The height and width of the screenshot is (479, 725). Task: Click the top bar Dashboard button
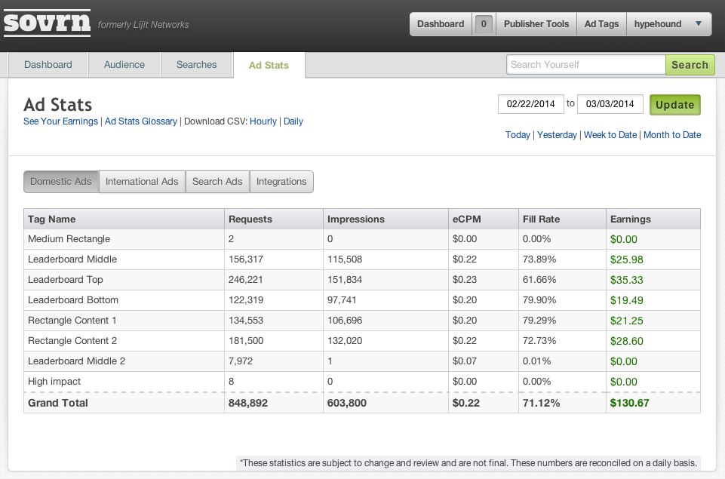coord(441,24)
